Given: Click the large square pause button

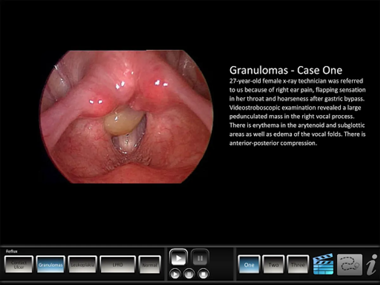Looking at the screenshot, I should tap(200, 258).
